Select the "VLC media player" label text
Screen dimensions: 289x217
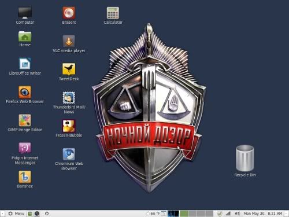pyautogui.click(x=69, y=51)
